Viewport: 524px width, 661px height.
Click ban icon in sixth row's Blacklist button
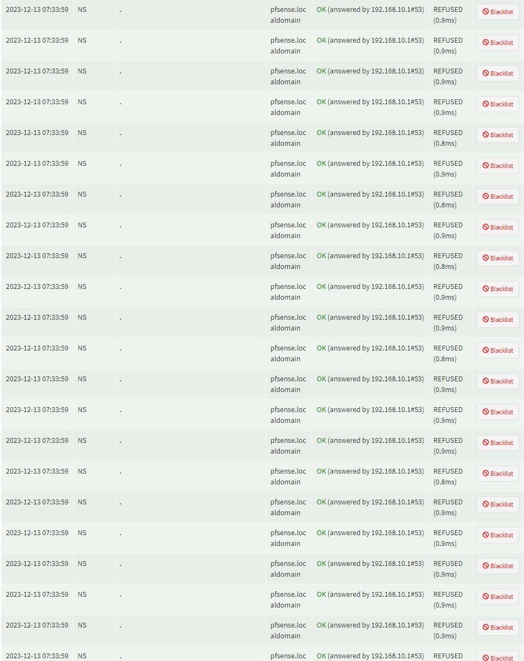(x=485, y=165)
